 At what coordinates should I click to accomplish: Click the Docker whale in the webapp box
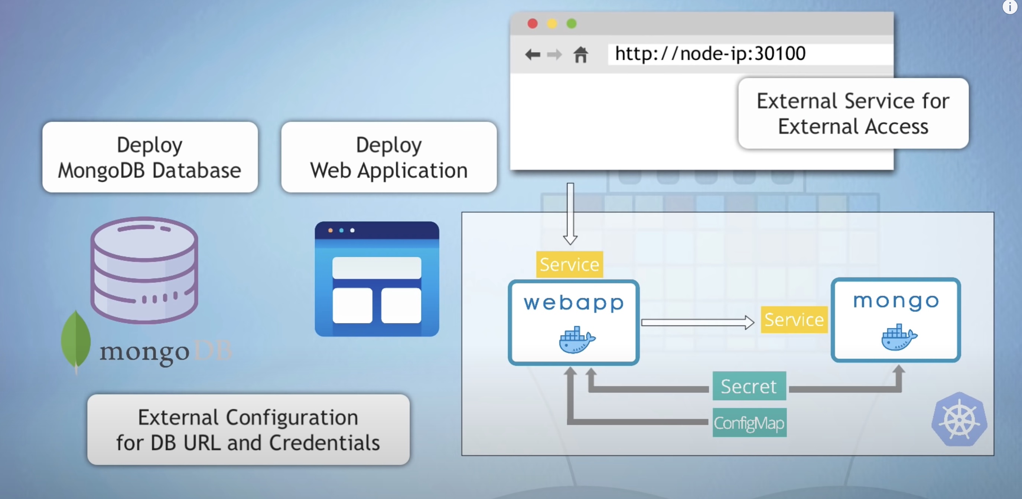[x=577, y=340]
